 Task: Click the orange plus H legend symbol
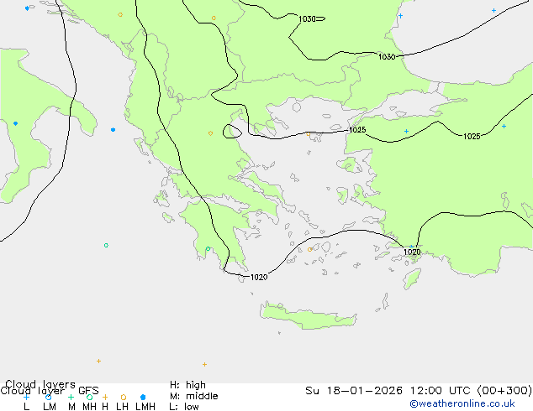tap(105, 397)
